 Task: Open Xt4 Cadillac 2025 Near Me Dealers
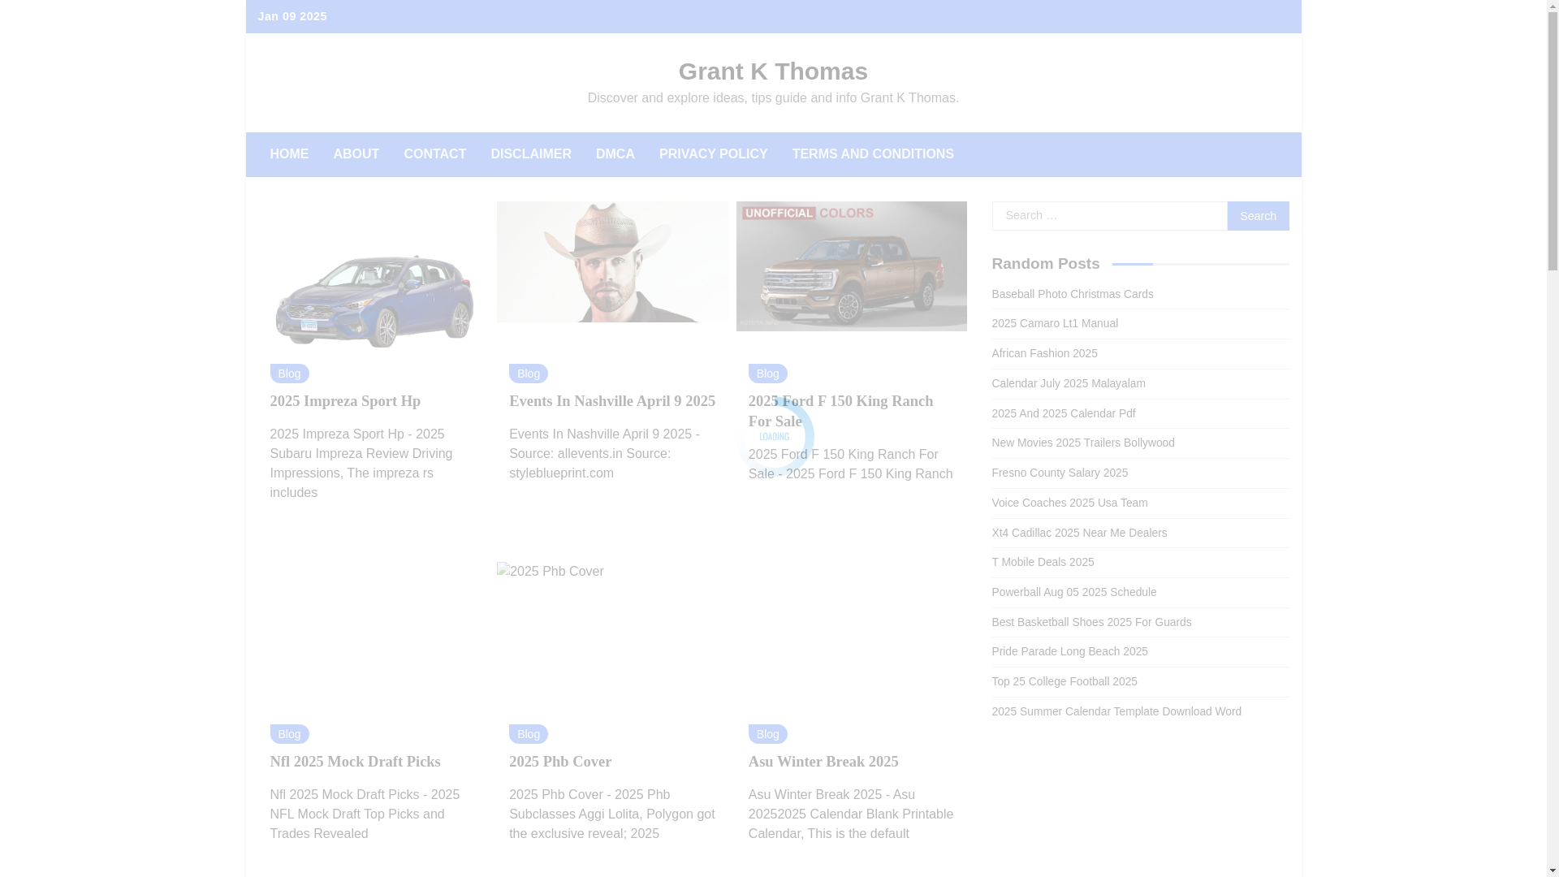tap(1079, 533)
